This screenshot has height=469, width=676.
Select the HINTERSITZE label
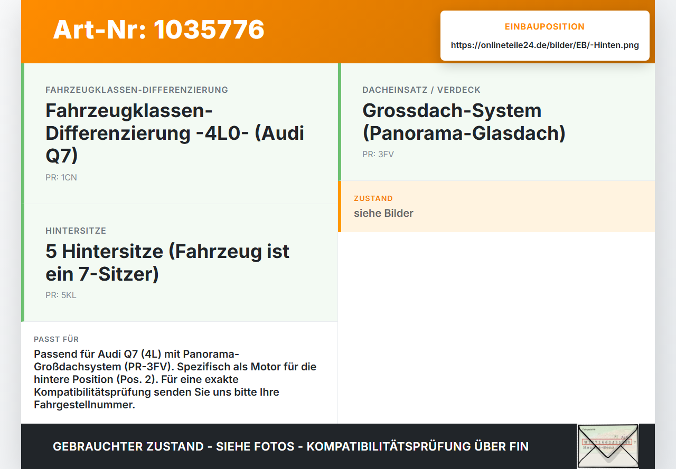[x=76, y=231]
